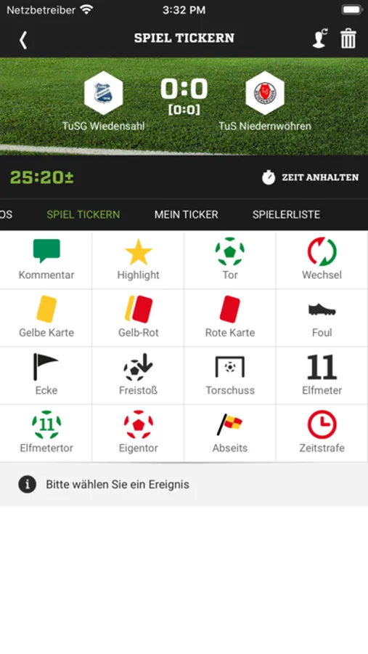
Task: Log a Wechsel substitution
Action: [x=322, y=260]
